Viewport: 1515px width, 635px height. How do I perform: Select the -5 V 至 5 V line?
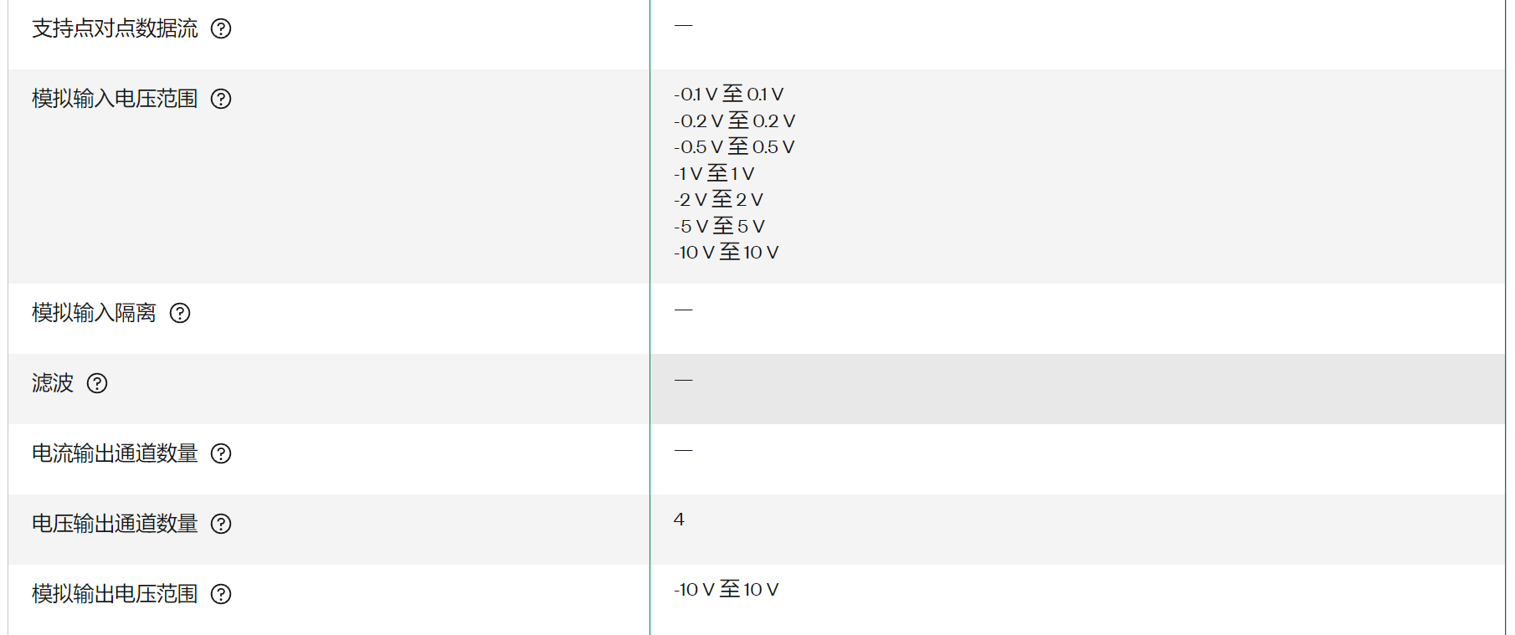pos(719,226)
